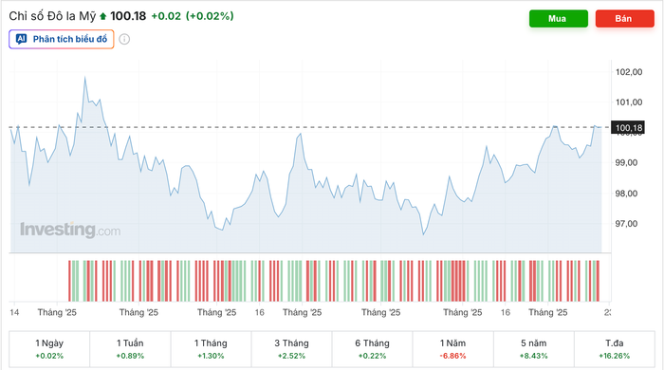The width and height of the screenshot is (664, 370).
Task: Open Phân tích biểu đồ AI analysis
Action: tap(62, 39)
